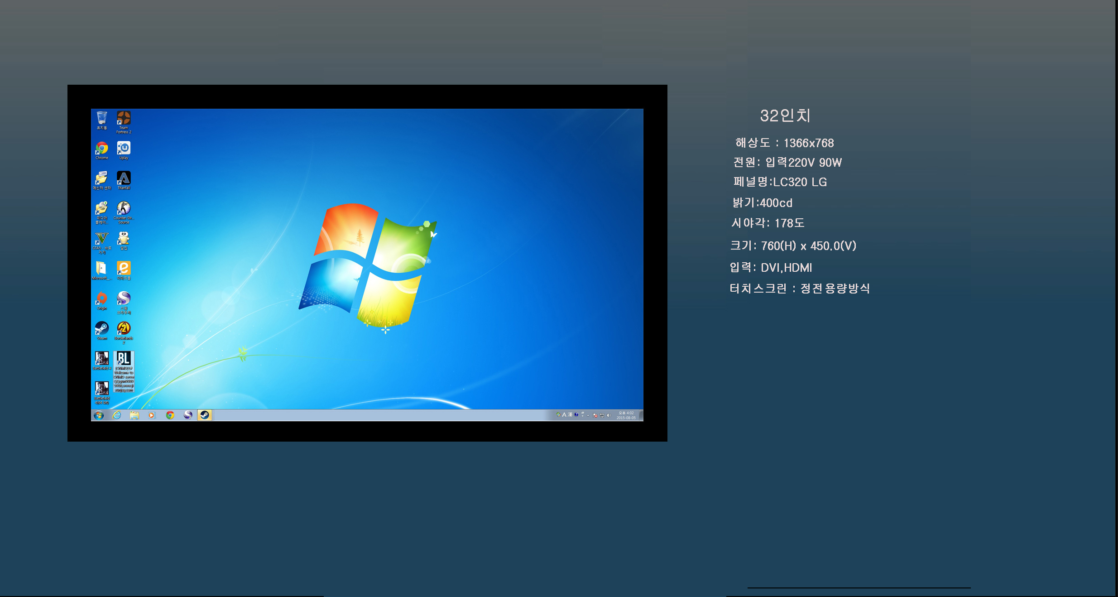Click the 전원: 입력220V 90W line
This screenshot has height=597, width=1118.
(787, 162)
